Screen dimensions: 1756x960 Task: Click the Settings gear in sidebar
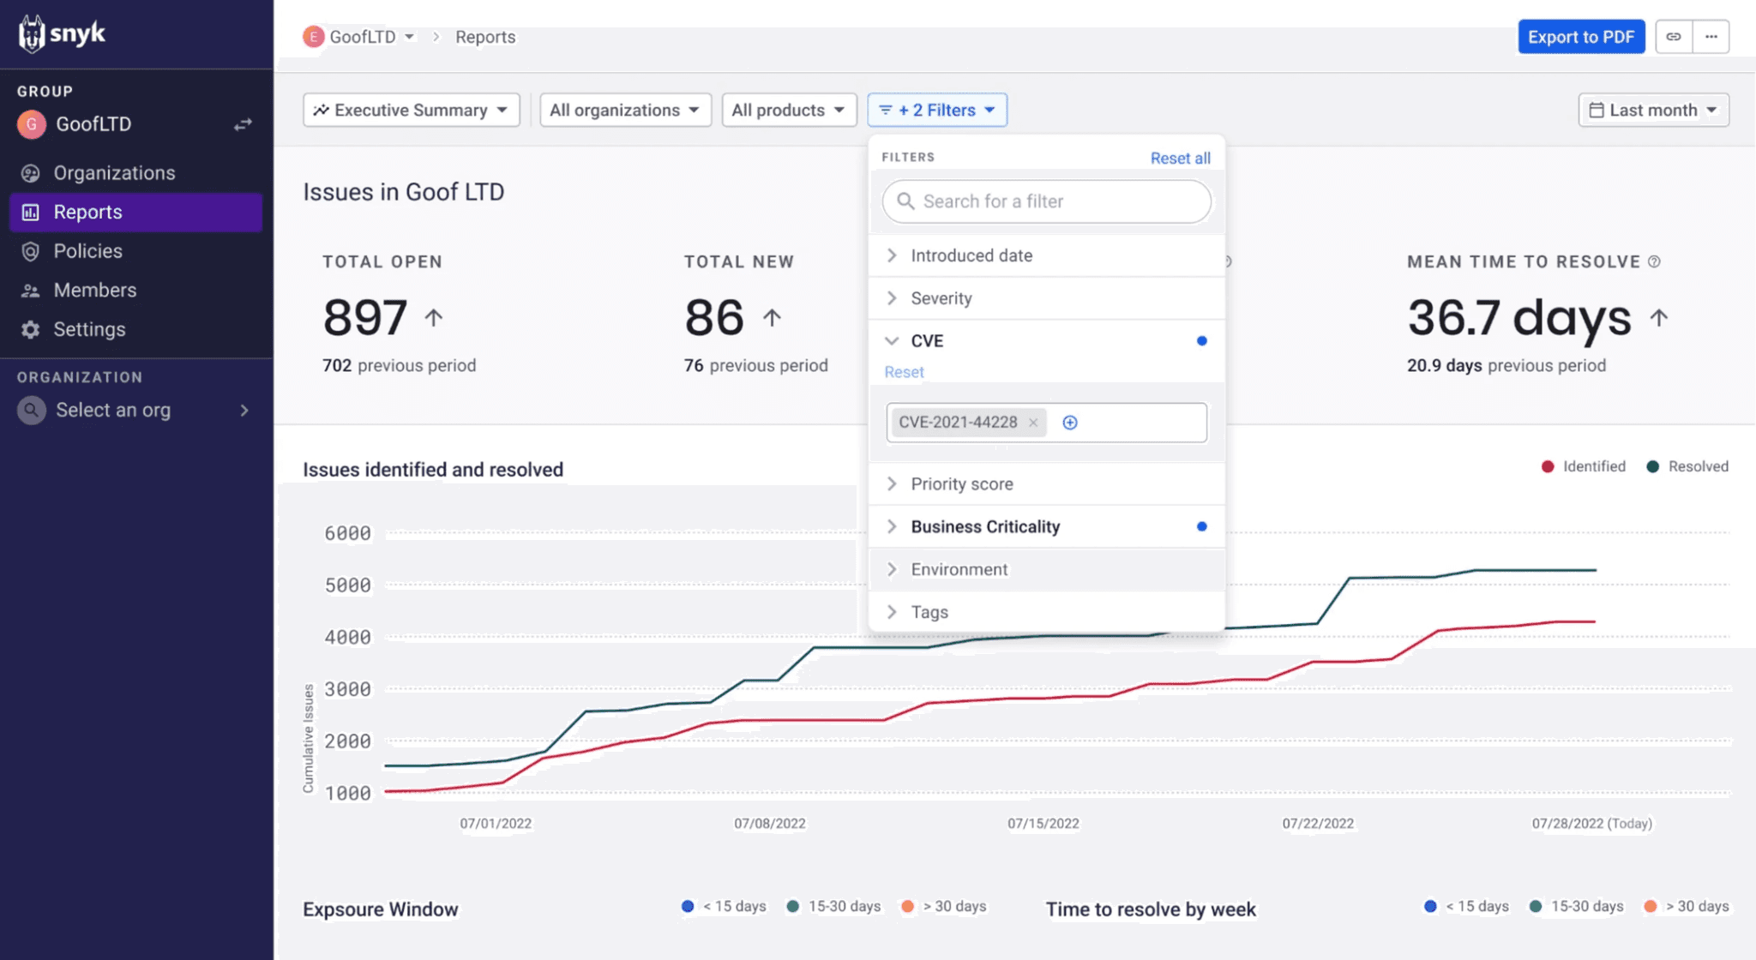[x=31, y=329]
